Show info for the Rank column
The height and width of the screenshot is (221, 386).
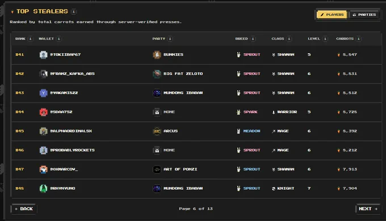pos(30,39)
